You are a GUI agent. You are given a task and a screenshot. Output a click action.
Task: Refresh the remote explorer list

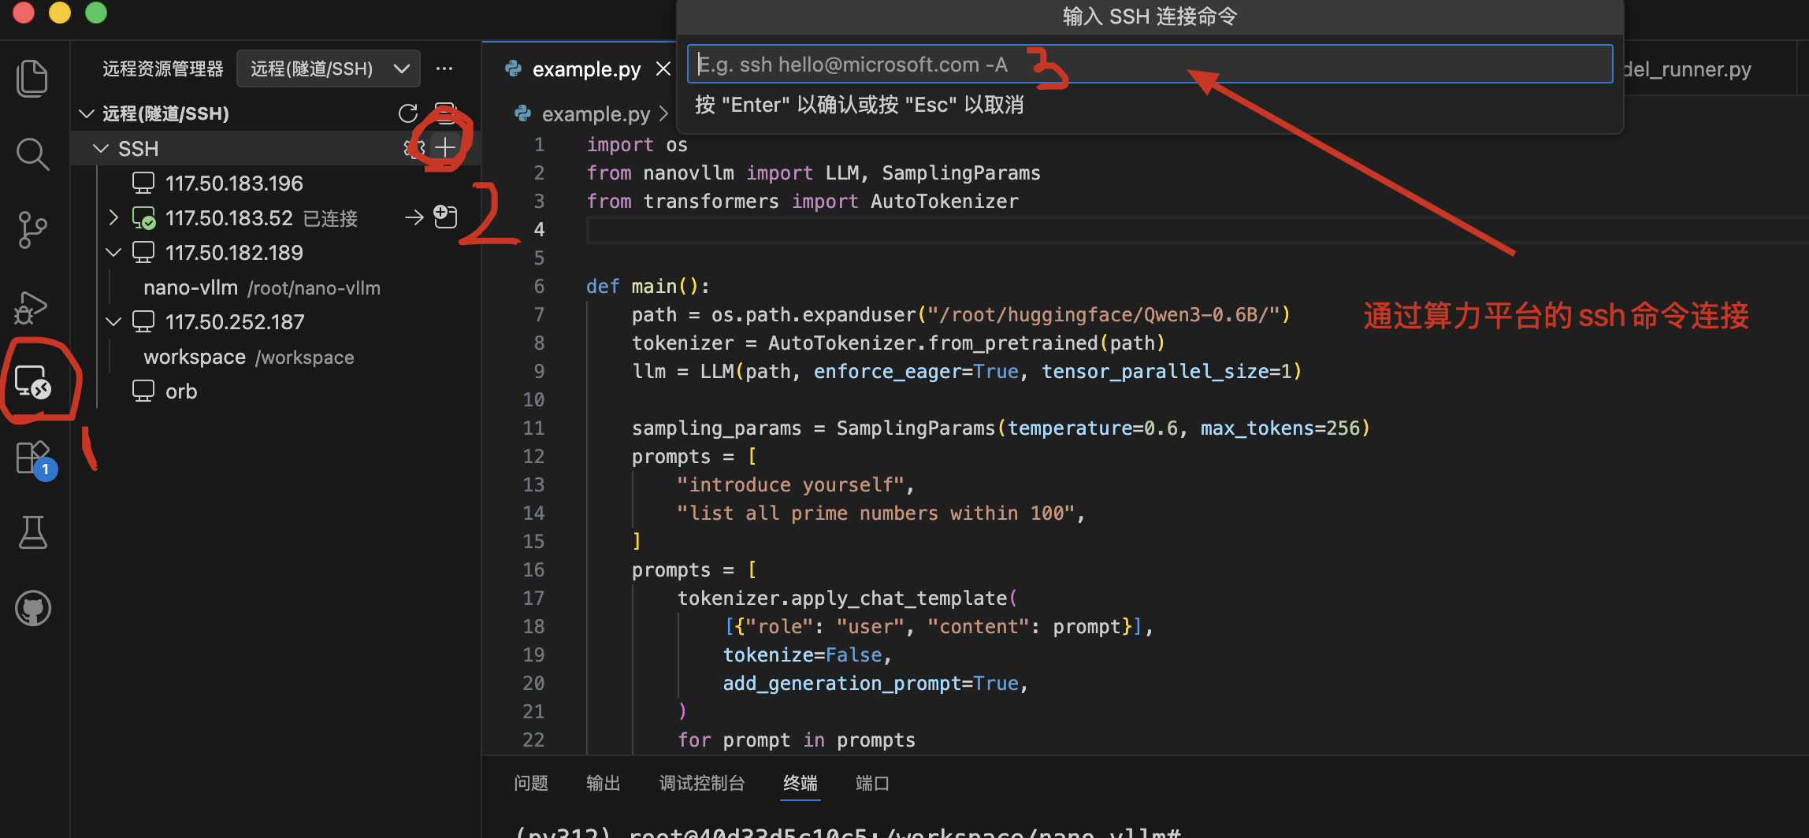tap(408, 113)
